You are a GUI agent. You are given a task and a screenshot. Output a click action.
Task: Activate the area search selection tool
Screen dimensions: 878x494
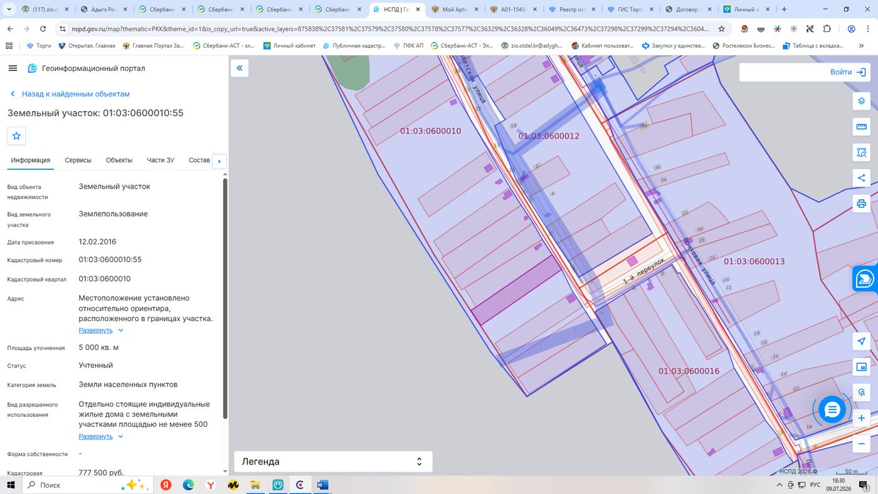pyautogui.click(x=862, y=152)
